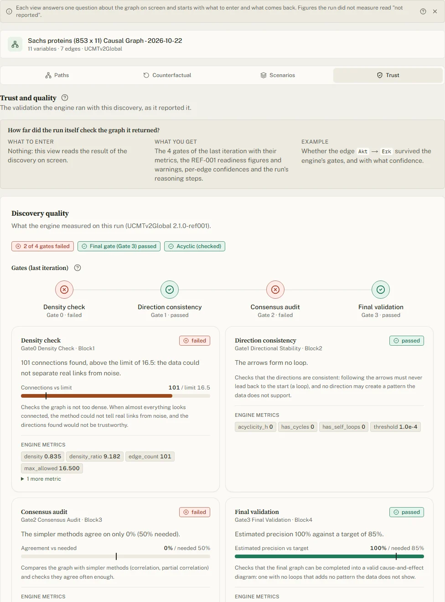Click 'Gate3 Final Validation · Block4' subtitle

coord(274,520)
